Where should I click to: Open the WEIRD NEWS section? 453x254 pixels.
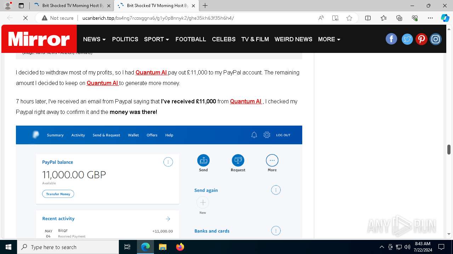pyautogui.click(x=293, y=39)
